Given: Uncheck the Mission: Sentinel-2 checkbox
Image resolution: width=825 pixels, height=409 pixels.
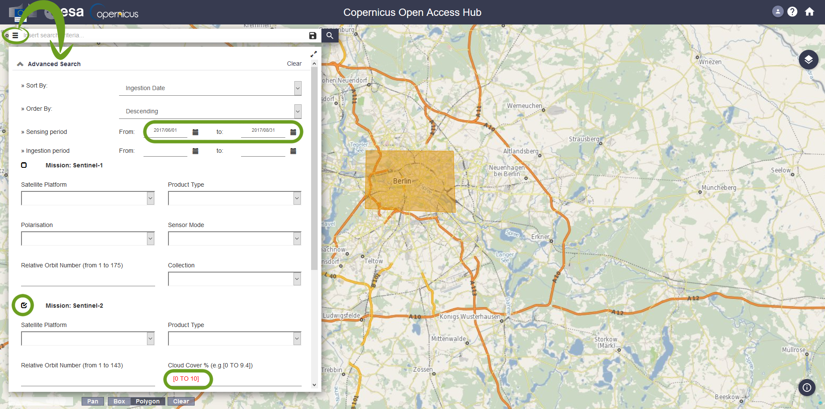Looking at the screenshot, I should (24, 306).
